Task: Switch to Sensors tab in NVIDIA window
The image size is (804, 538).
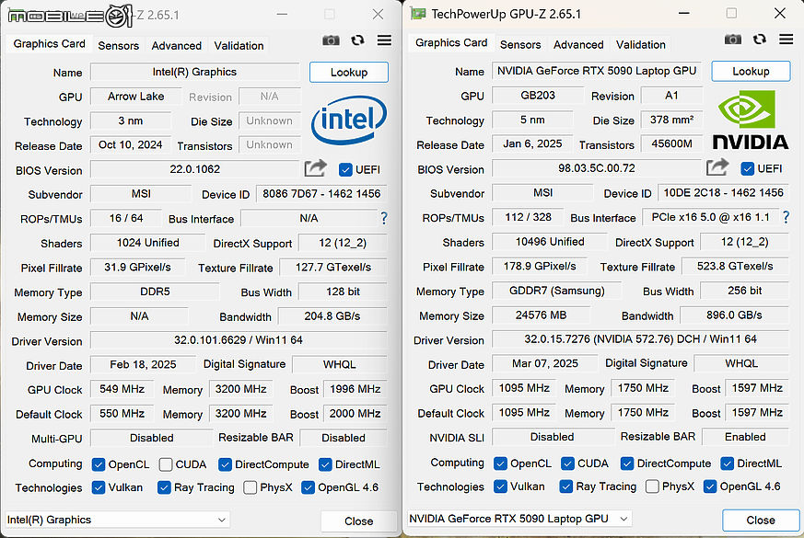Action: tap(520, 44)
